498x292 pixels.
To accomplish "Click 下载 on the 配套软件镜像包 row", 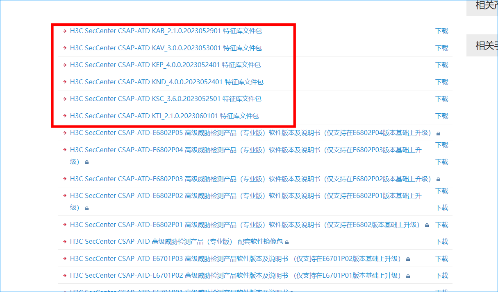I will 442,241.
